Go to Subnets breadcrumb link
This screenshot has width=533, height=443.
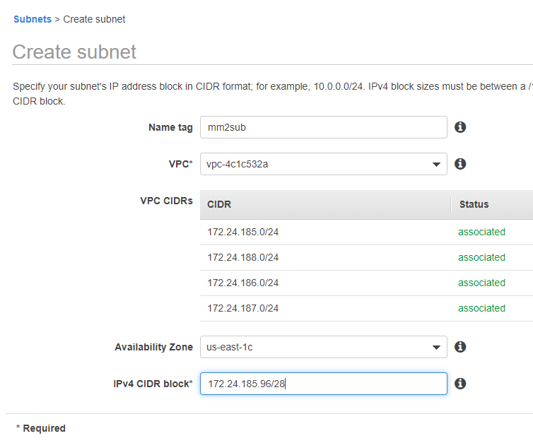33,19
